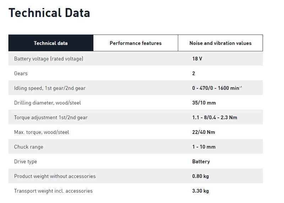Switch to the Performance features tab
The width and height of the screenshot is (284, 203).
[x=136, y=43]
